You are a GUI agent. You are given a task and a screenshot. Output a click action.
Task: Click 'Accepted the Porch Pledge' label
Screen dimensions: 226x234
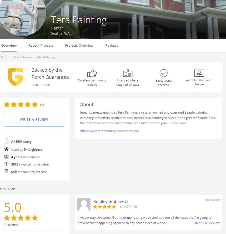[x=199, y=82]
